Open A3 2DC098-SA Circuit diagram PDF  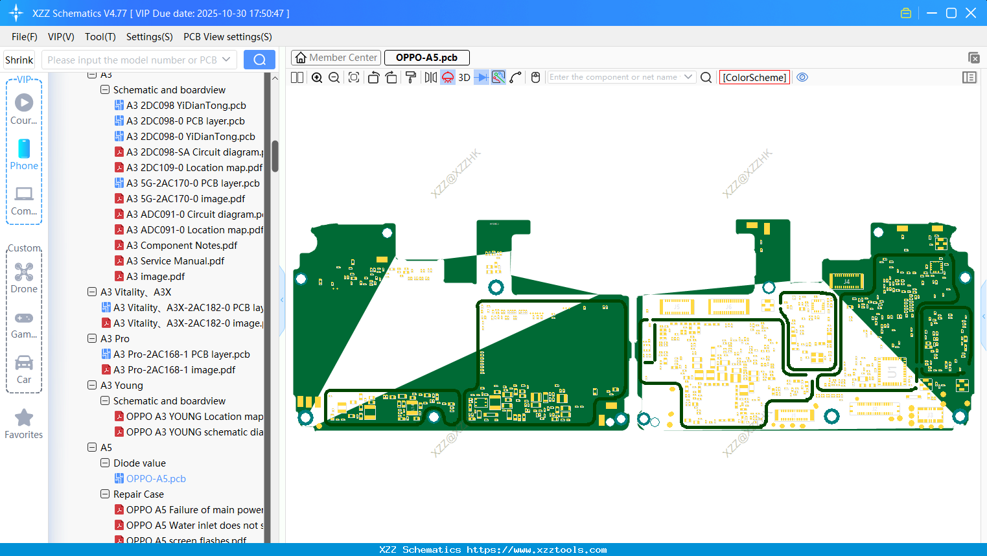click(189, 152)
